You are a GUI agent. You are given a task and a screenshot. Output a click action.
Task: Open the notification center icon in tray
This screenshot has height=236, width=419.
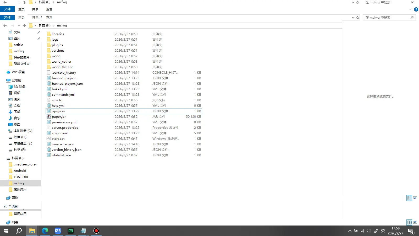click(411, 231)
